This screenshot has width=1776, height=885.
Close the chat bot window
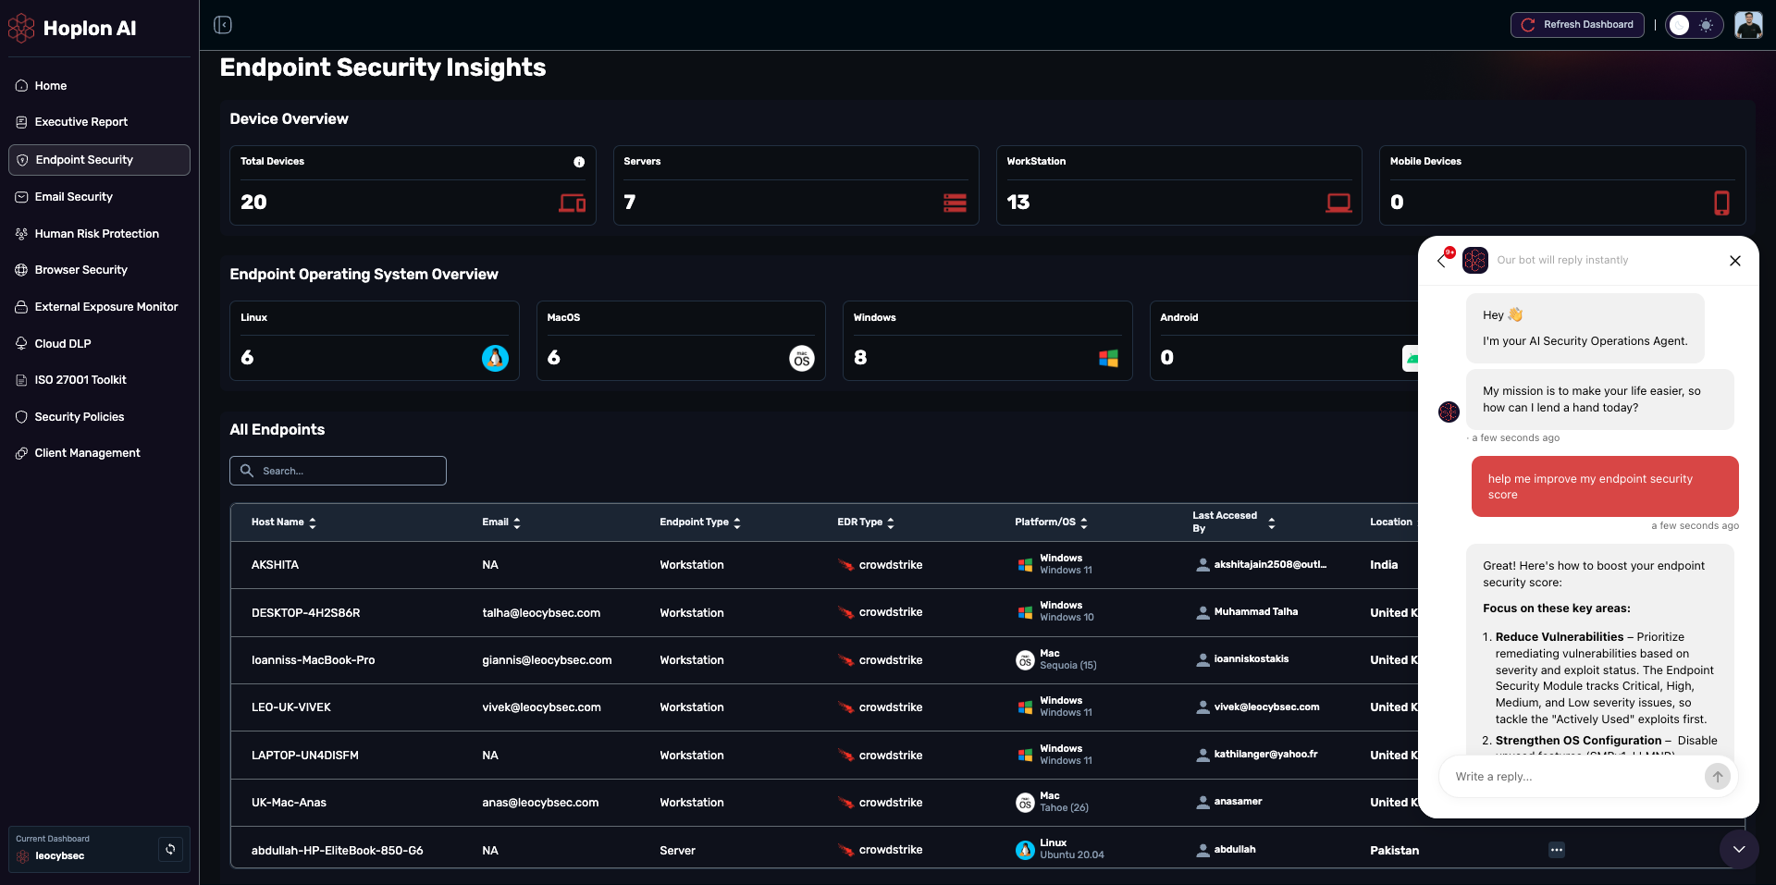point(1734,261)
